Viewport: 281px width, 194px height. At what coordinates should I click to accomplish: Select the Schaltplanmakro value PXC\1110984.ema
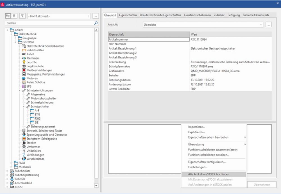202,66
